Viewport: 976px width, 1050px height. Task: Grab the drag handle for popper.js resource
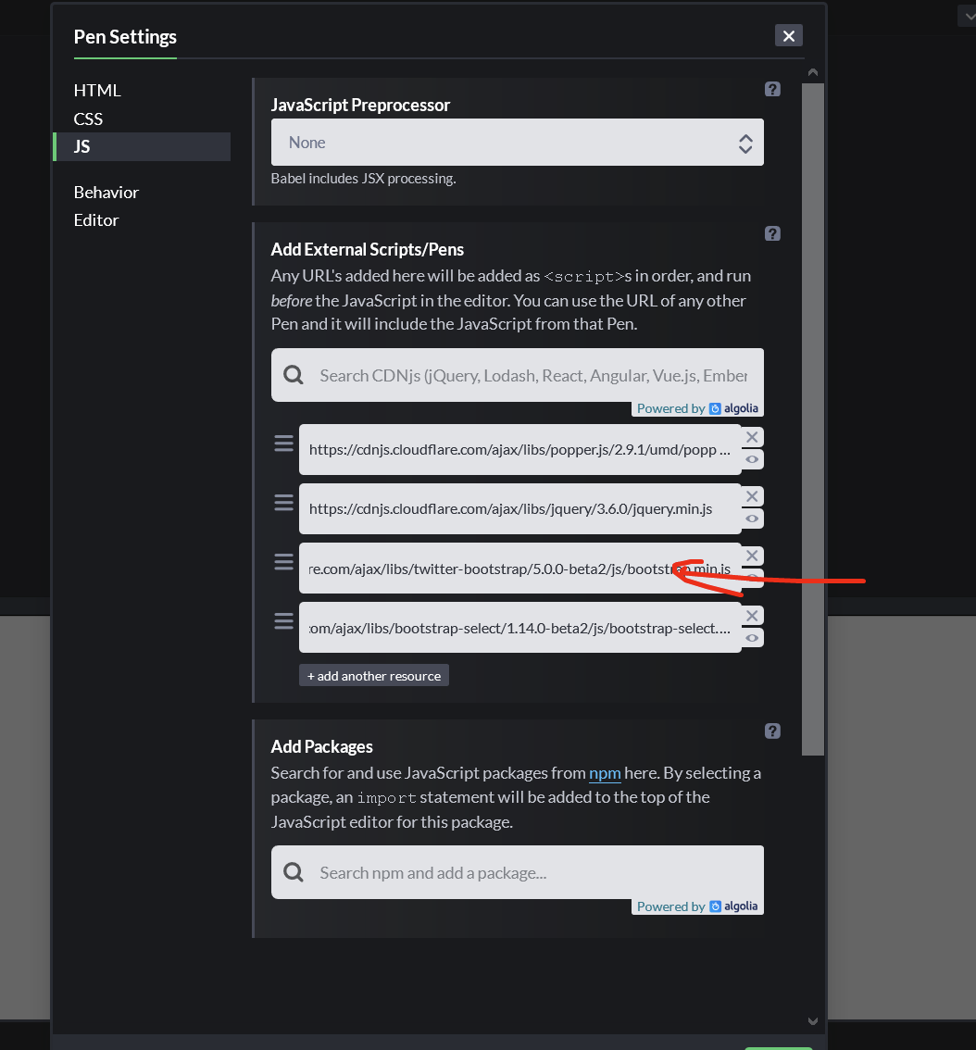point(284,444)
